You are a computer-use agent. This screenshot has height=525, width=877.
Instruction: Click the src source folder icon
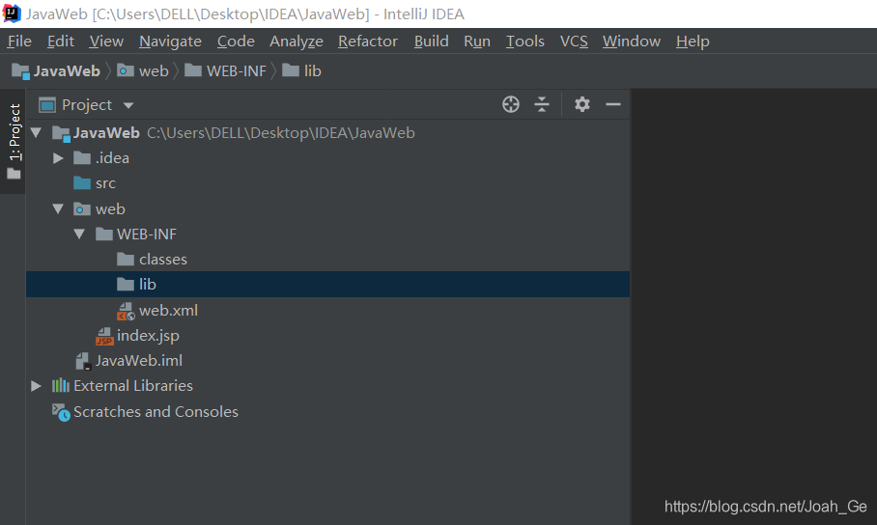pos(82,183)
